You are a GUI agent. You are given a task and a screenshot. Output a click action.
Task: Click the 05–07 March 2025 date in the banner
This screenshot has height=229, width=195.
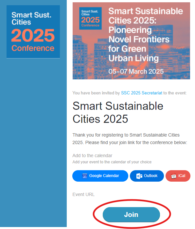(136, 72)
